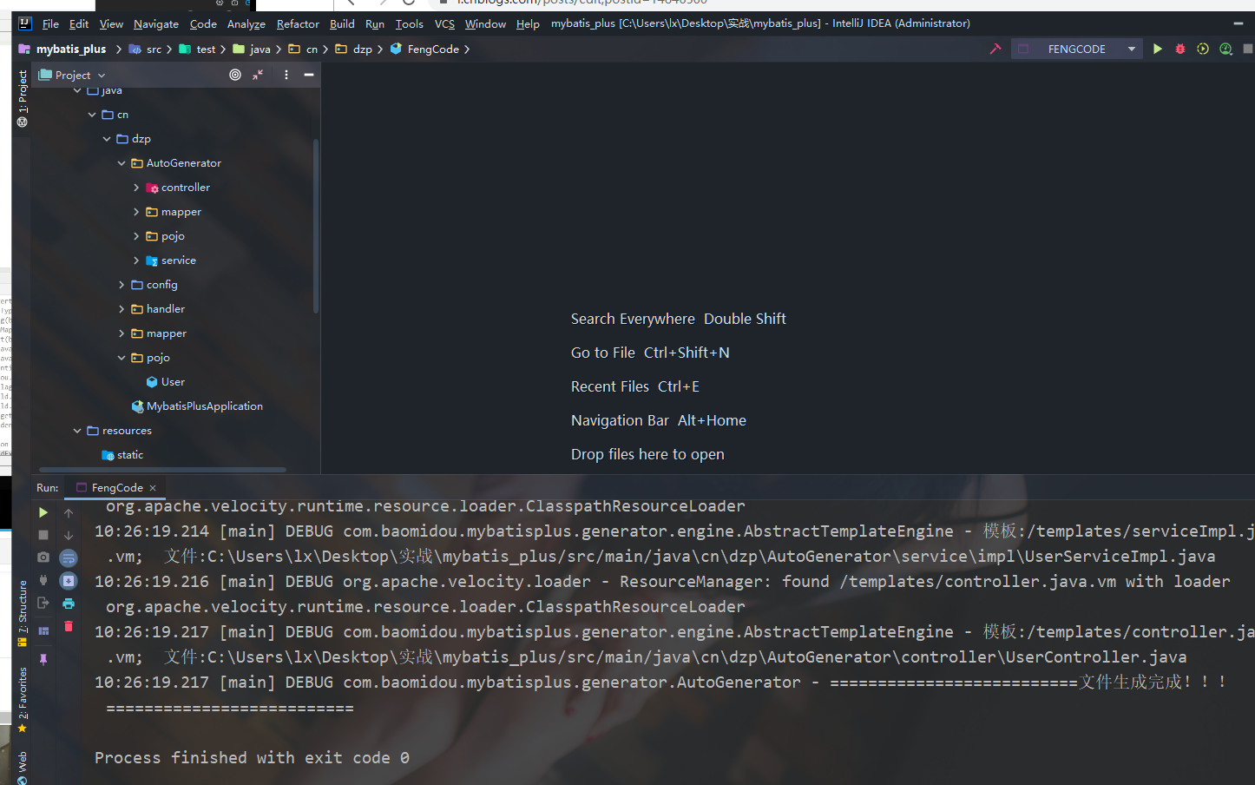Click the "Process finished with exit code 0" line
Image resolution: width=1255 pixels, height=785 pixels.
pyautogui.click(x=252, y=758)
